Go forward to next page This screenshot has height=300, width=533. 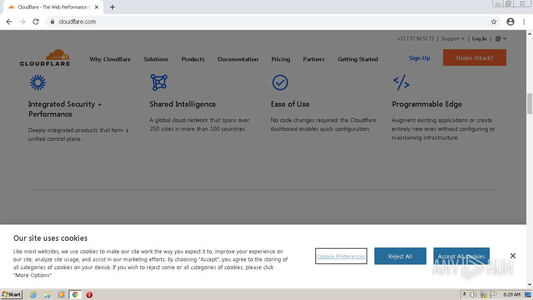tap(22, 22)
